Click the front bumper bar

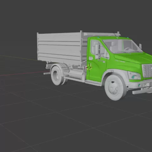click(x=142, y=92)
